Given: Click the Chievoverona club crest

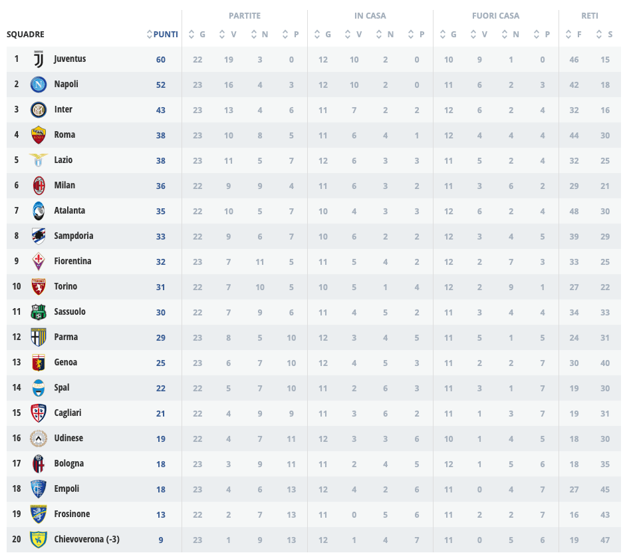Looking at the screenshot, I should click(x=39, y=540).
